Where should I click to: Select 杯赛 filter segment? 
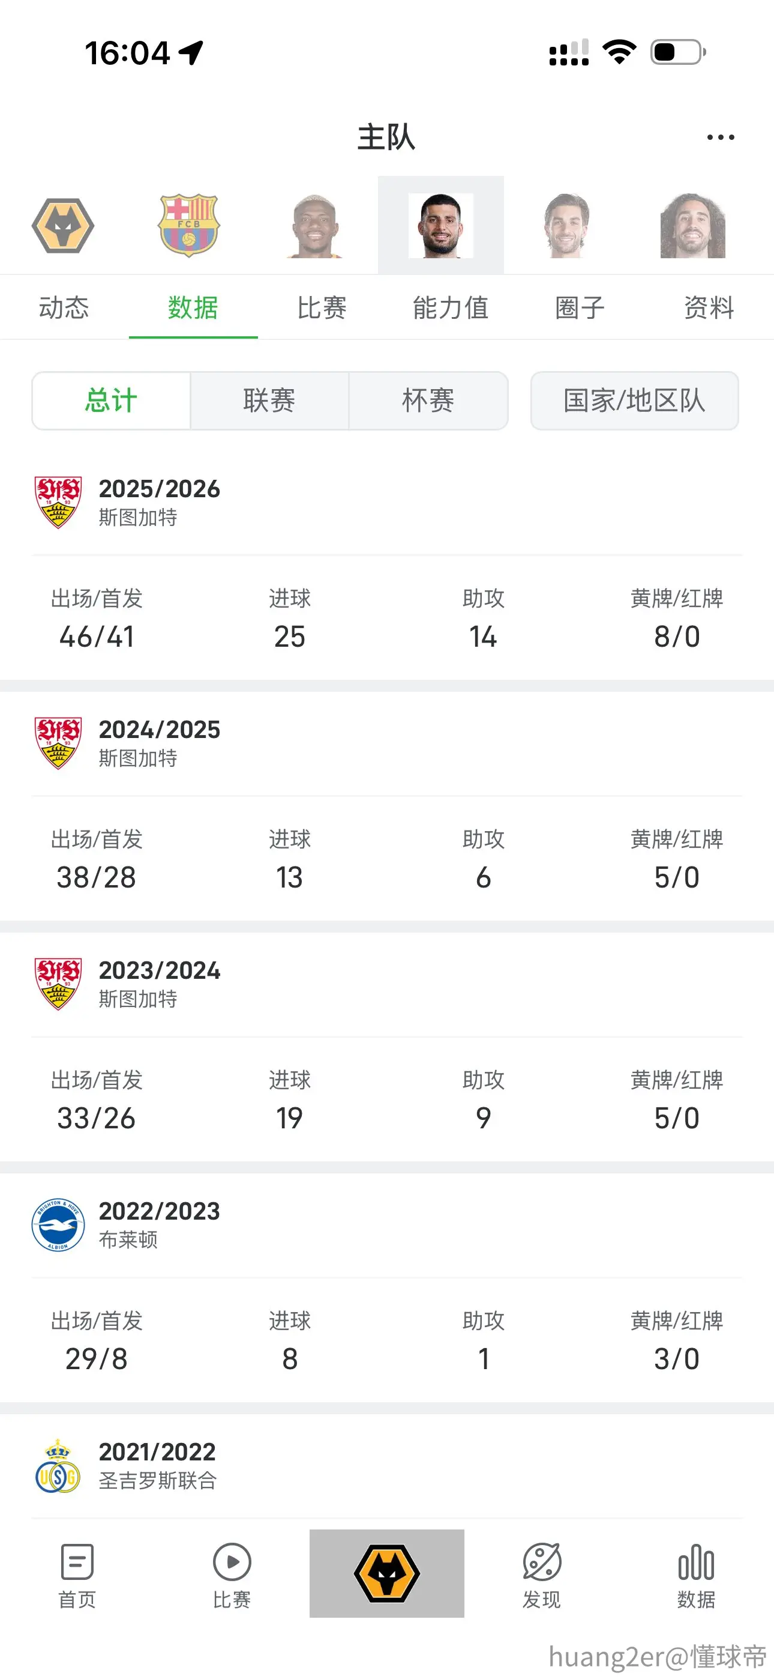coord(428,400)
